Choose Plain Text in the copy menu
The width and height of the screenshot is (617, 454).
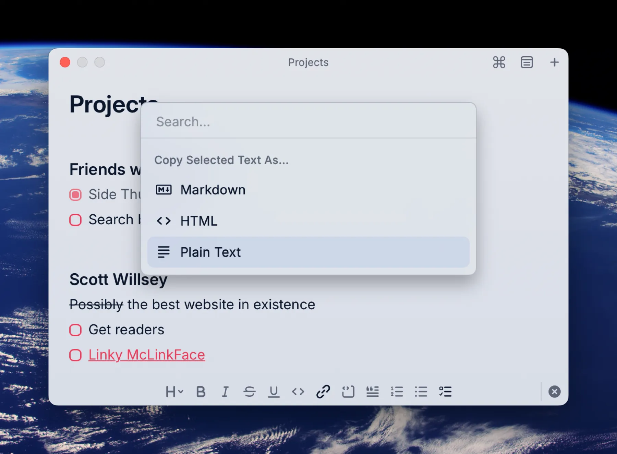pyautogui.click(x=210, y=252)
